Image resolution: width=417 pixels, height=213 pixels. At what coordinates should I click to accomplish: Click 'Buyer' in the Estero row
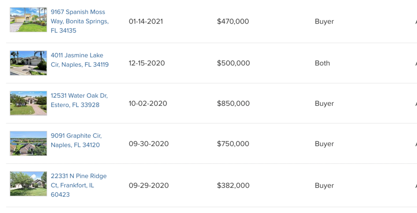(x=324, y=103)
